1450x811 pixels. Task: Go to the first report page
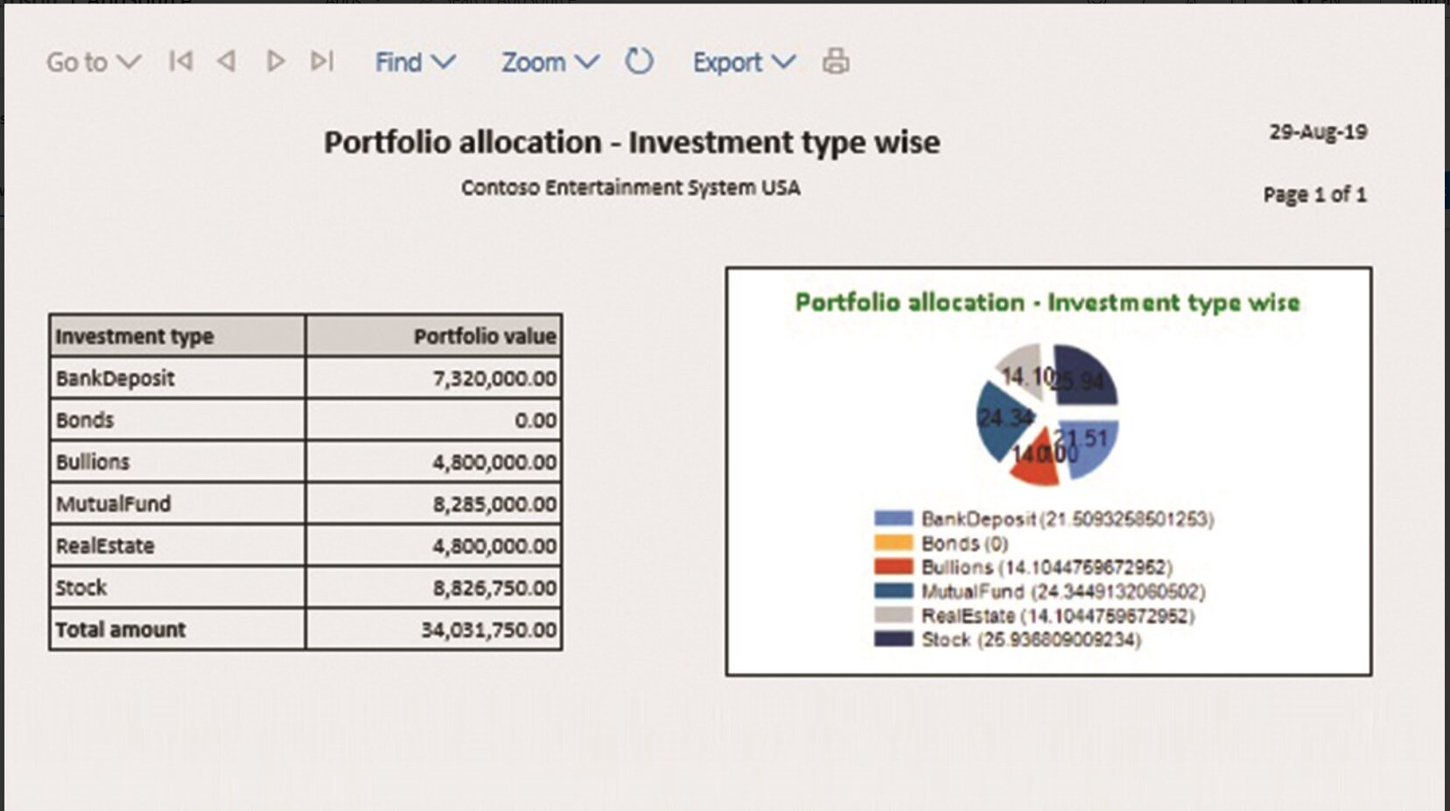pyautogui.click(x=181, y=61)
